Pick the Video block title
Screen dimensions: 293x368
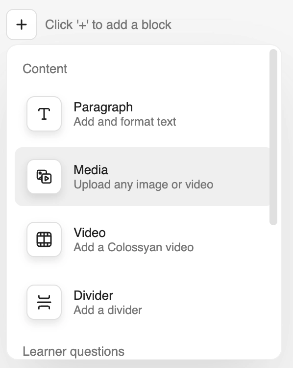click(x=90, y=233)
